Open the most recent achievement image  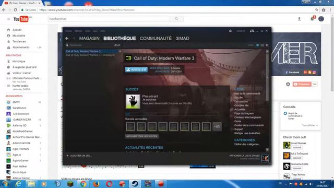tap(133, 102)
